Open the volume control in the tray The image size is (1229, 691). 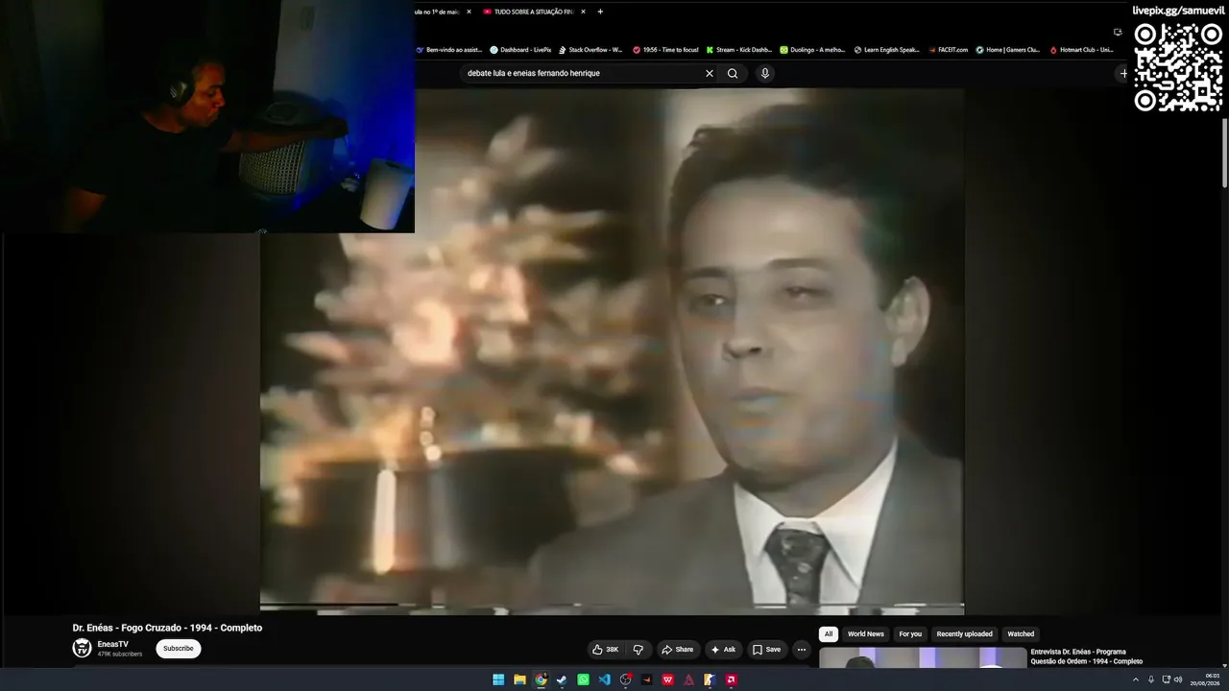click(x=1178, y=679)
